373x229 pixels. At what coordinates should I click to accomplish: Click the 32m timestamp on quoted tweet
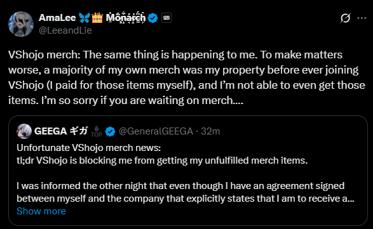point(210,131)
